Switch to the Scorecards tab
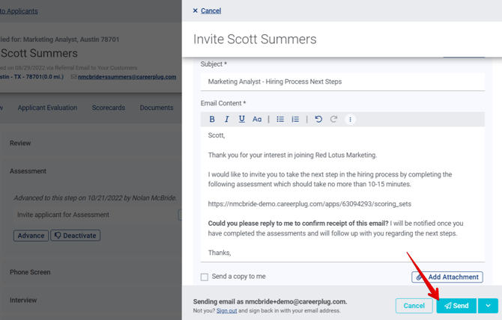 (109, 108)
